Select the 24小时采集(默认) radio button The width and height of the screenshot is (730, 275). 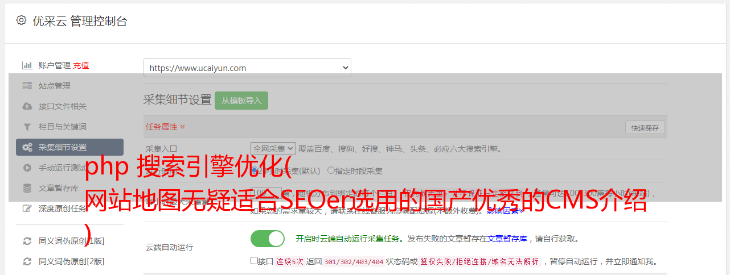[x=255, y=170]
